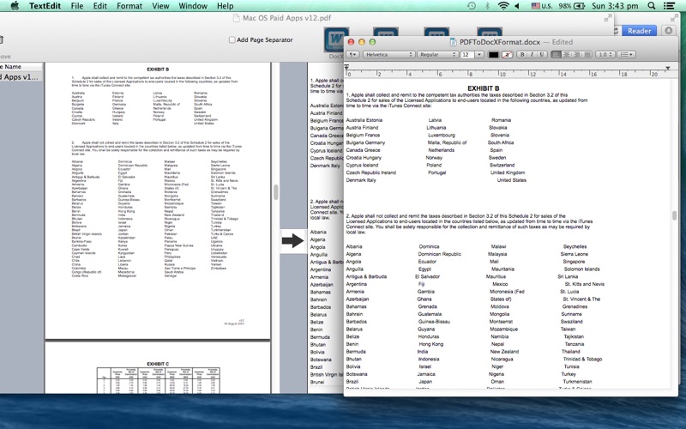686x429 pixels.
Task: Open the black text color swatch
Action: coord(493,55)
